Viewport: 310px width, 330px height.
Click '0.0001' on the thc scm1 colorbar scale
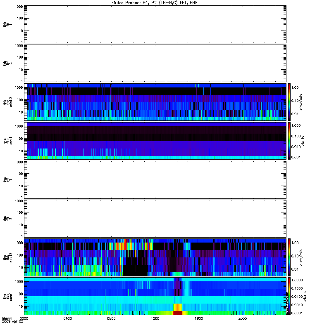point(297,313)
